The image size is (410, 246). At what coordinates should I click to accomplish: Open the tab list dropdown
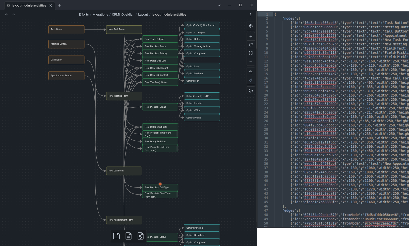click(x=219, y=5)
